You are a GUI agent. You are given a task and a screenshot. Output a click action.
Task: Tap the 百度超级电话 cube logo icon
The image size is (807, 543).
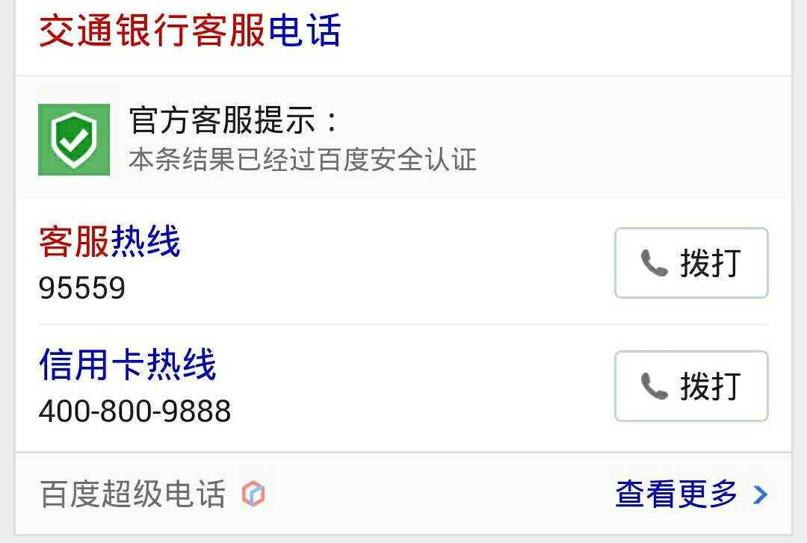[253, 494]
